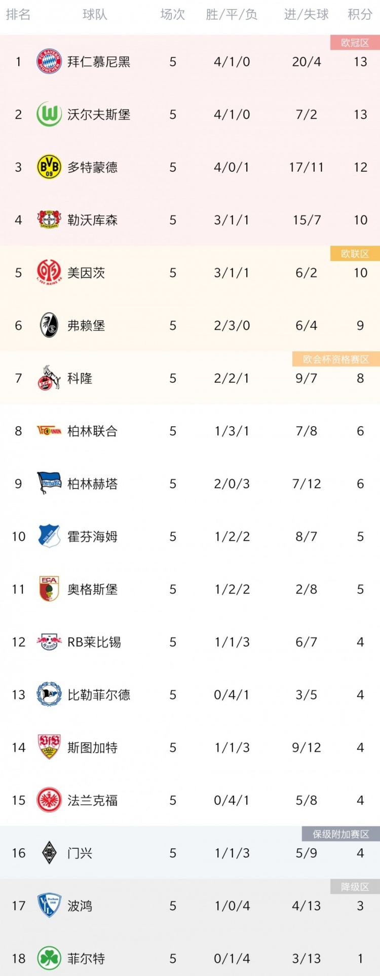Screen dimensions: 380x976
Task: Open the Hertha BSC flag logo
Action: (49, 483)
